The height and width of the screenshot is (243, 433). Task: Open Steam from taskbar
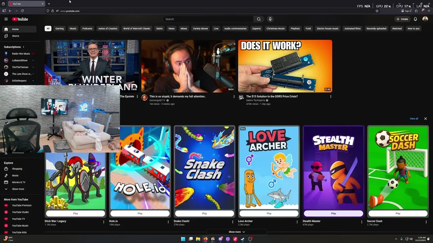tap(243, 239)
